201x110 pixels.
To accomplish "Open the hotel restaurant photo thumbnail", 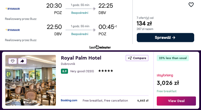I will (31, 80).
